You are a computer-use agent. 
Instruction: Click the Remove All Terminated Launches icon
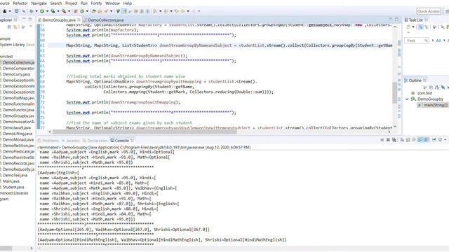394,140
